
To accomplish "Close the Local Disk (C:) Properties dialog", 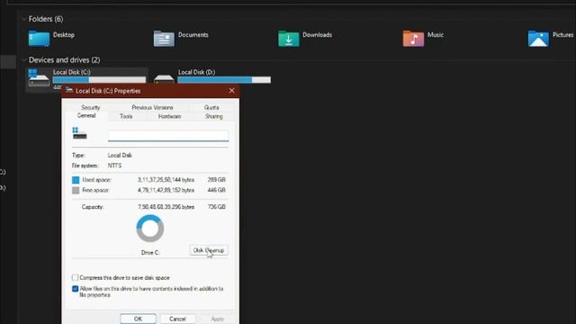I will coord(232,91).
